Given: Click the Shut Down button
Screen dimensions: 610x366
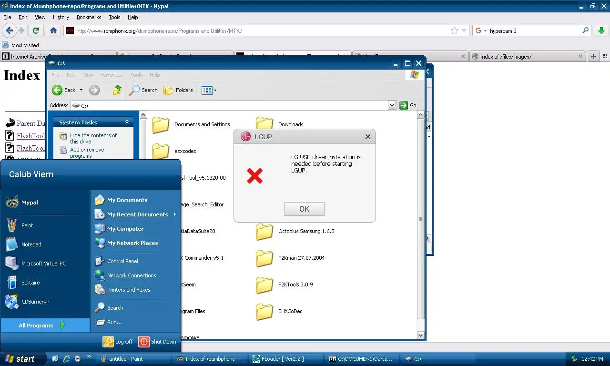Looking at the screenshot, I should (158, 342).
